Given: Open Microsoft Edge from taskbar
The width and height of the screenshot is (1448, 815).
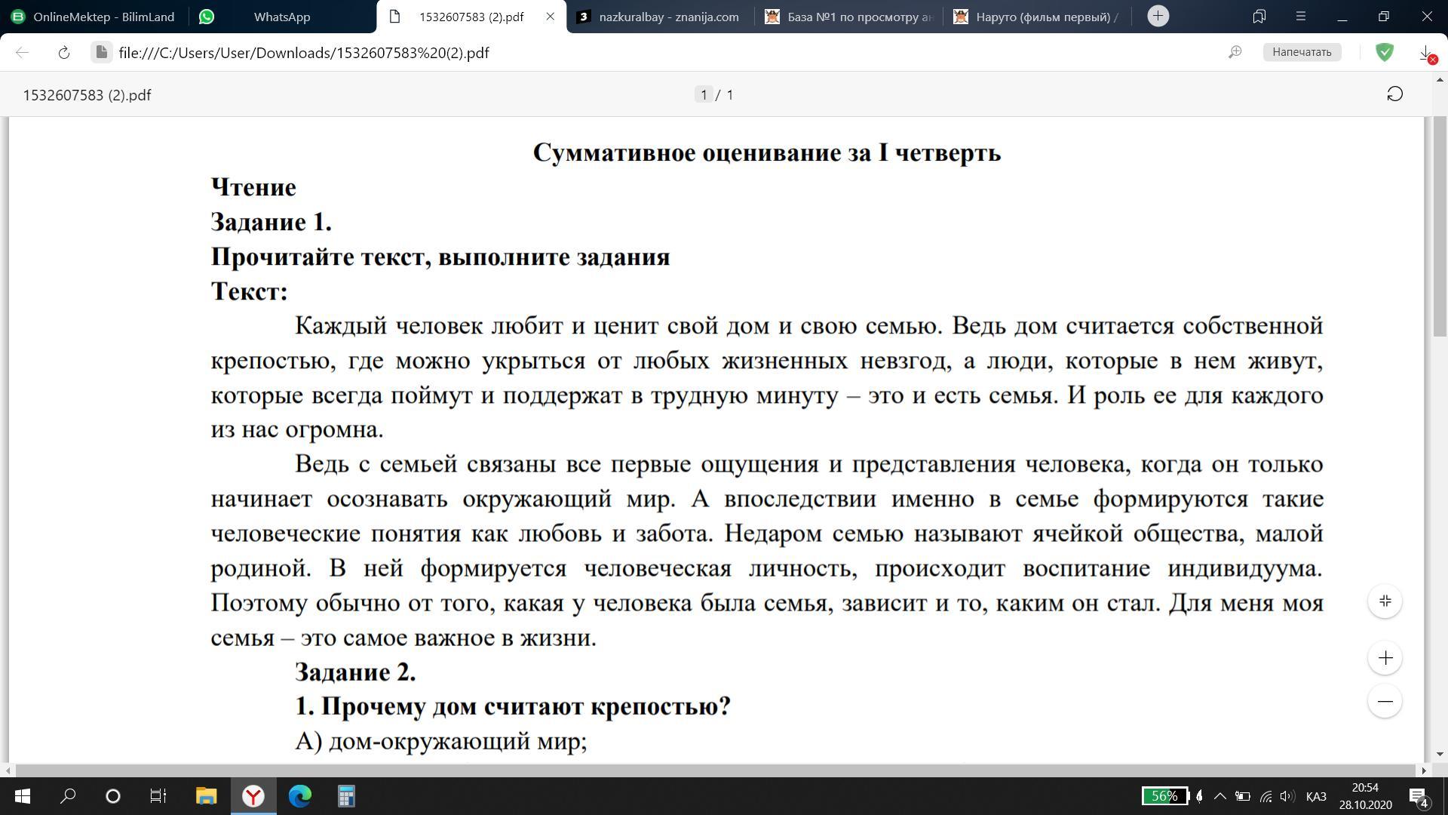Looking at the screenshot, I should coord(299,796).
